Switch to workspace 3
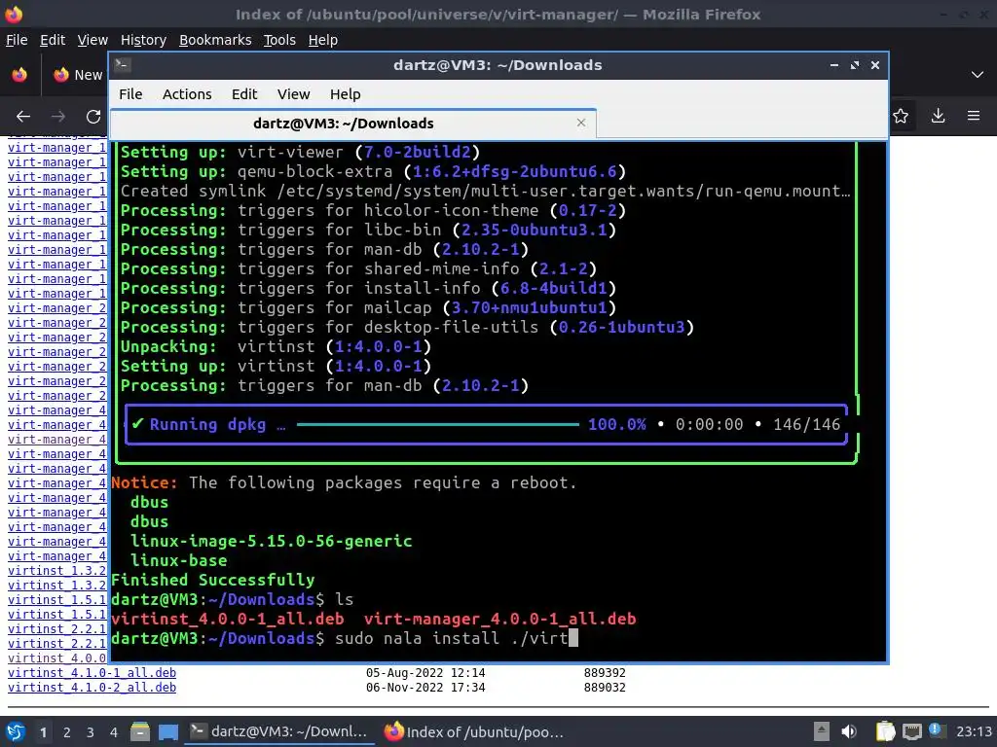The height and width of the screenshot is (747, 997). click(x=90, y=732)
